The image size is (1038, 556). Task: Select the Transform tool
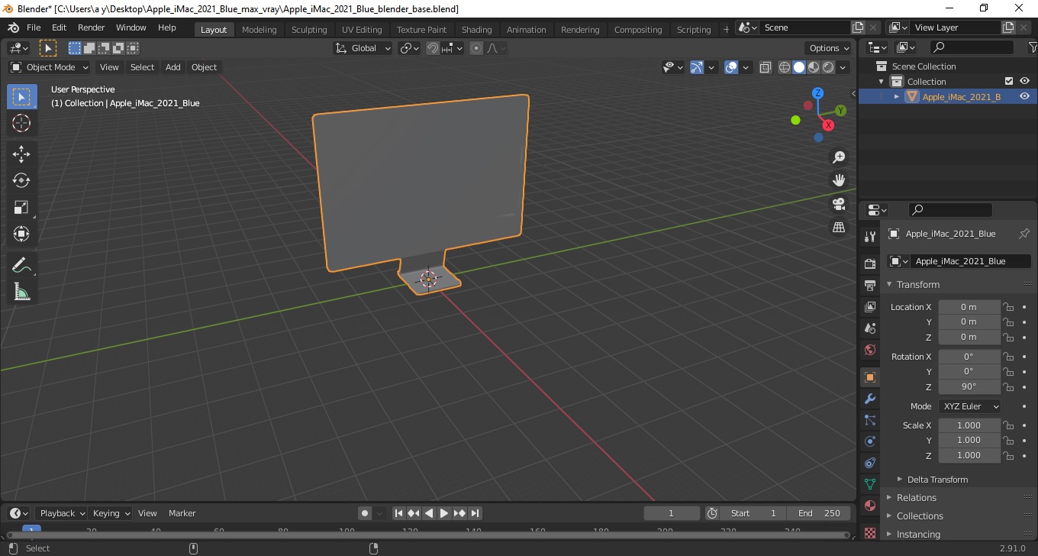(21, 234)
